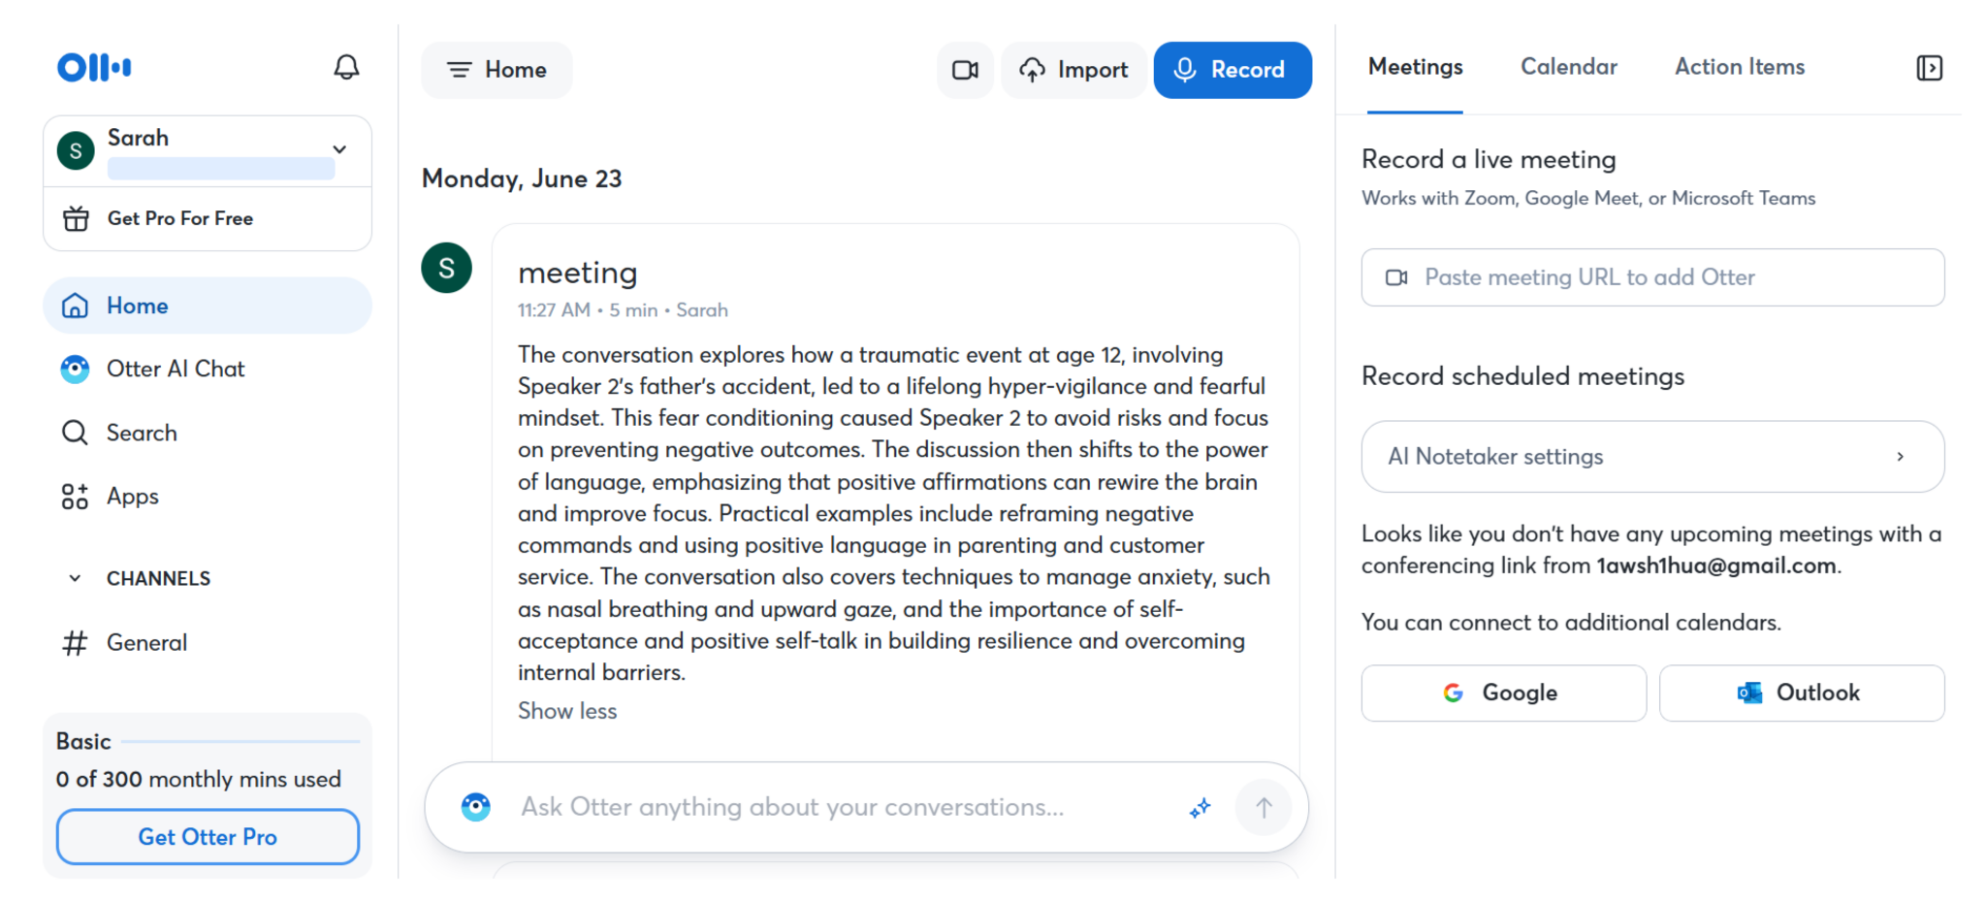Click the Paste meeting URL field
Image resolution: width=1986 pixels, height=903 pixels.
[x=1651, y=277]
